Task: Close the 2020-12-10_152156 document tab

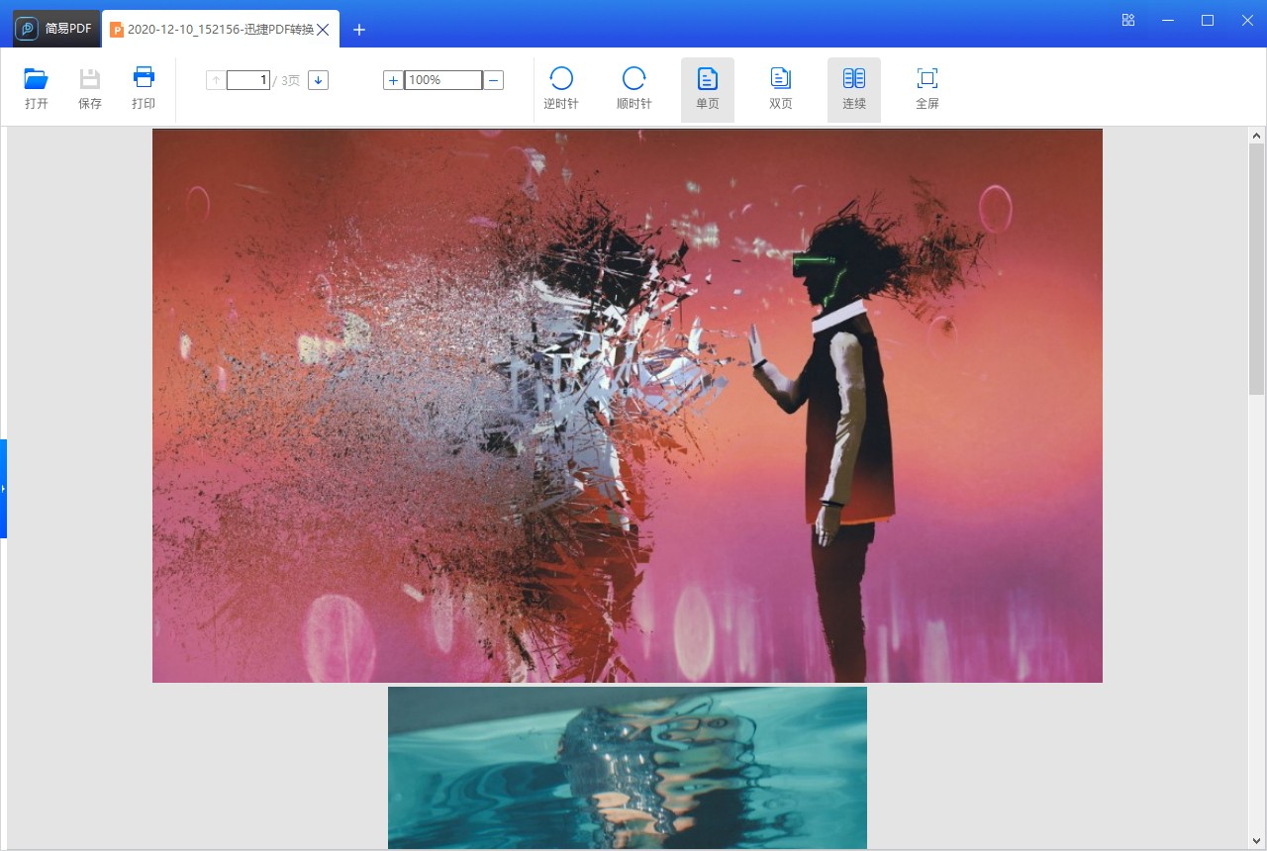Action: [x=323, y=30]
